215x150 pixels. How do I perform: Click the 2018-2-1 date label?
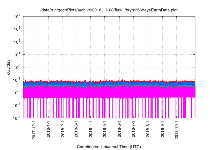[x=63, y=129]
